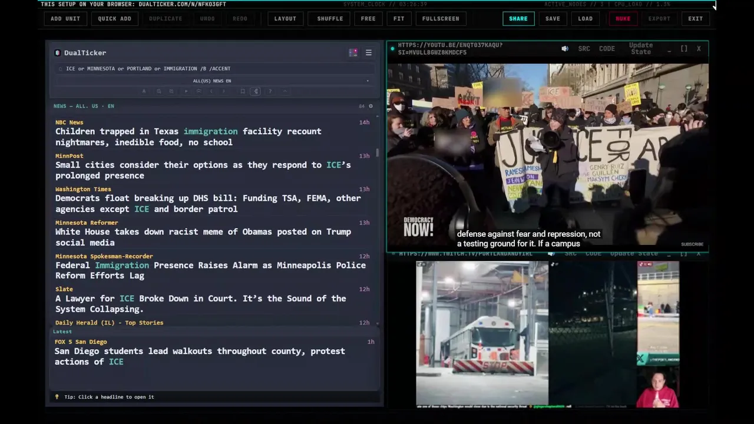Select the FREE layout mode
This screenshot has width=754, height=424.
[x=368, y=18]
